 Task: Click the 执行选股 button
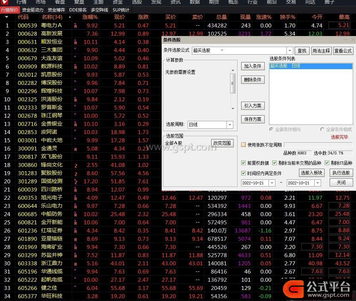341,173
